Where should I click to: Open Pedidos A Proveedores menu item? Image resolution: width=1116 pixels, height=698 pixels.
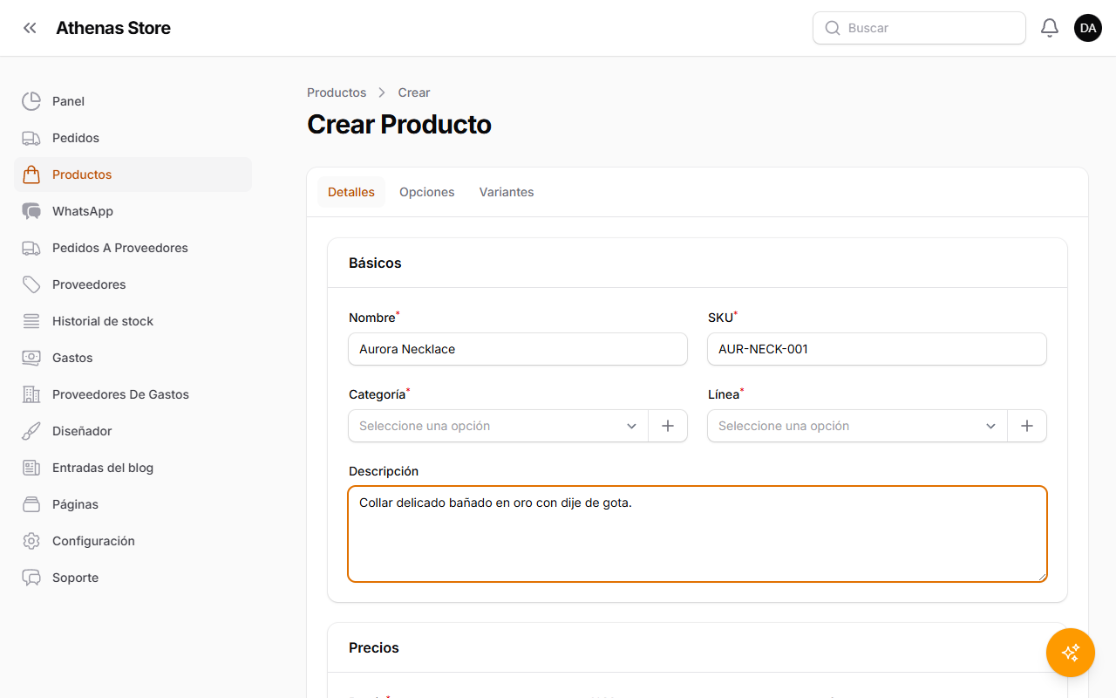click(133, 248)
